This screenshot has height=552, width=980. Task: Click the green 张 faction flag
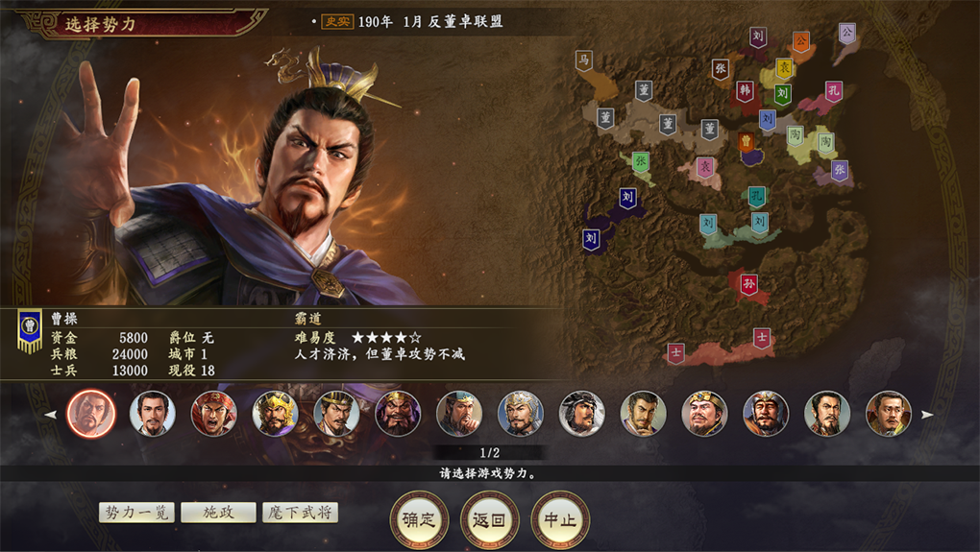[x=641, y=161]
